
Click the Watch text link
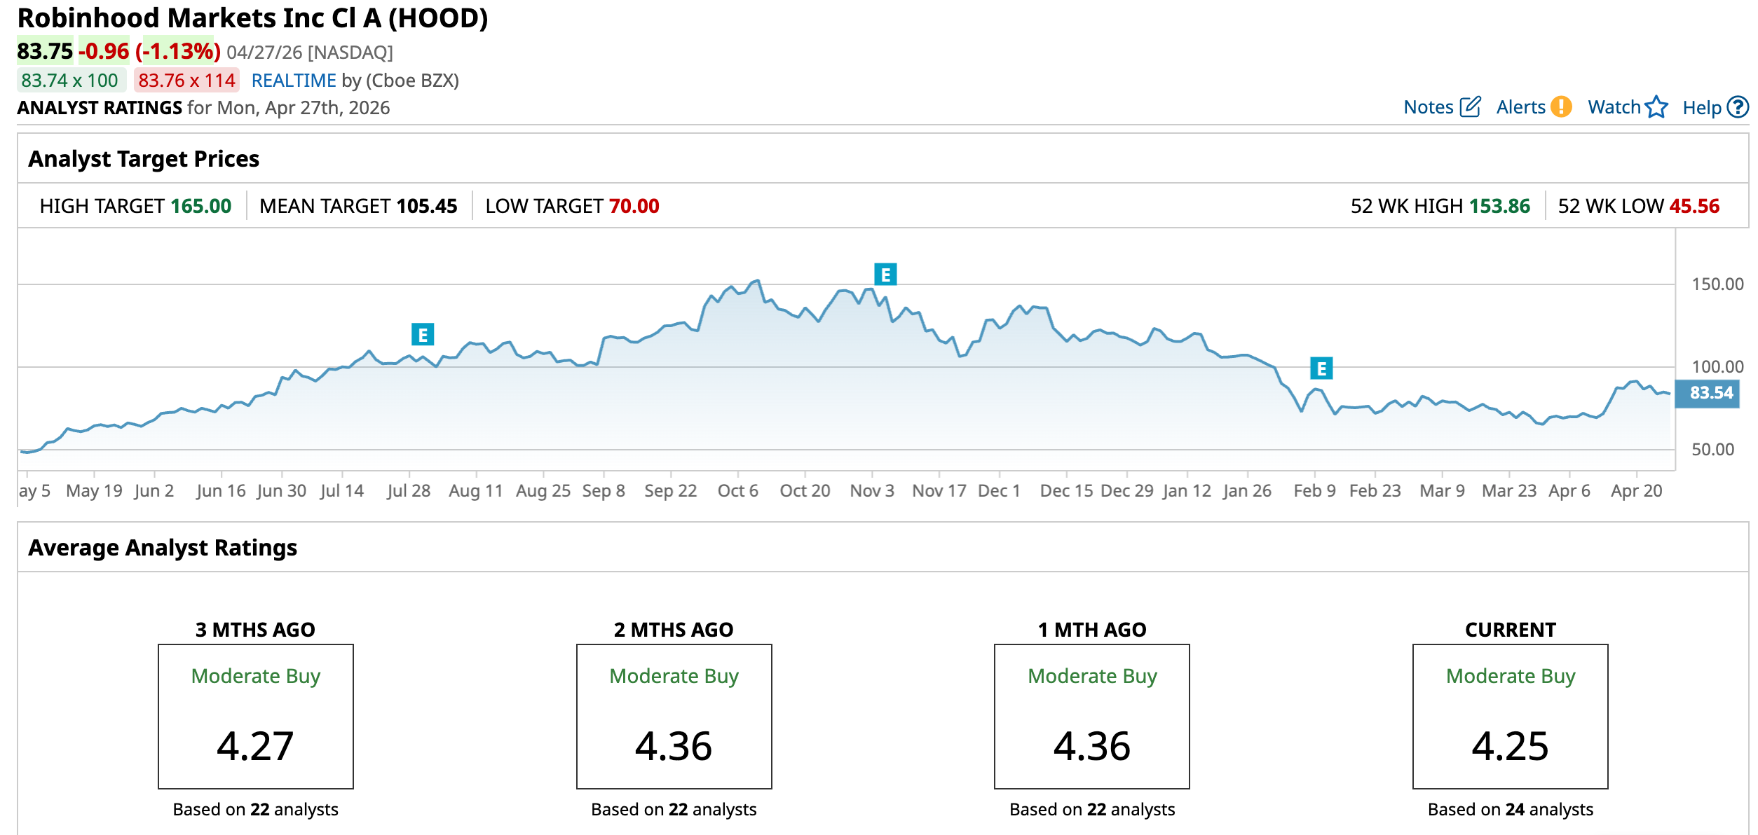coord(1614,107)
